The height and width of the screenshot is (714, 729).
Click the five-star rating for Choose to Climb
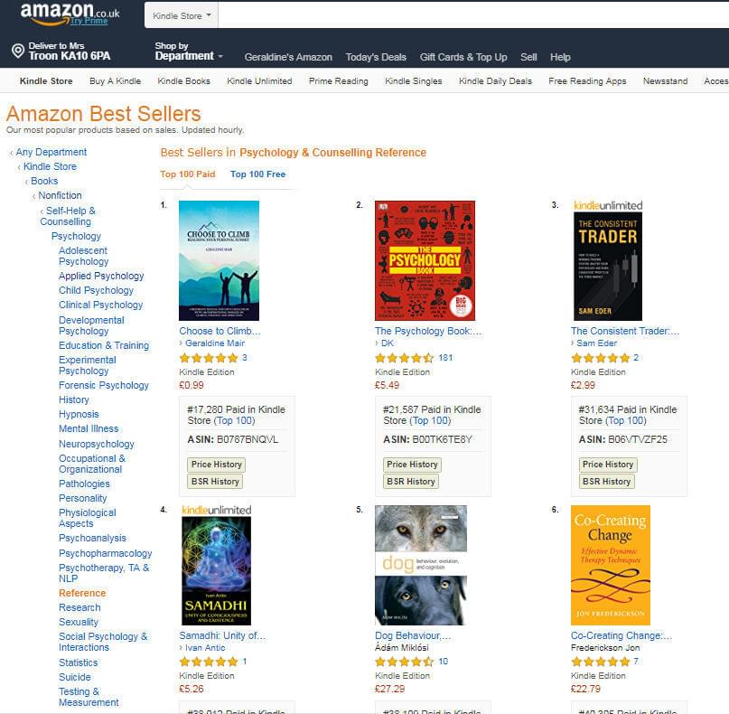[209, 358]
